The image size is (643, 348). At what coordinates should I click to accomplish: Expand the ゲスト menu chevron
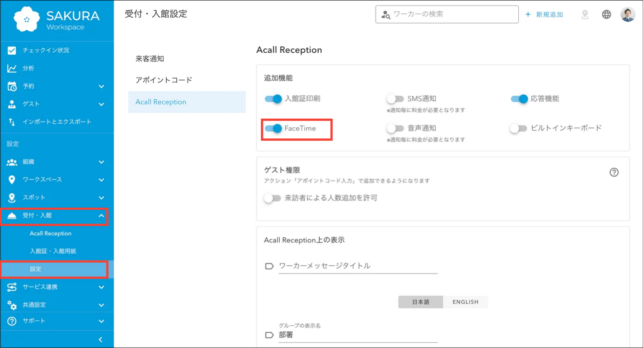(101, 104)
